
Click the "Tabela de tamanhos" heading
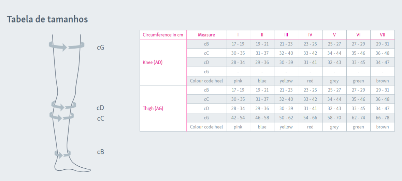pyautogui.click(x=47, y=19)
